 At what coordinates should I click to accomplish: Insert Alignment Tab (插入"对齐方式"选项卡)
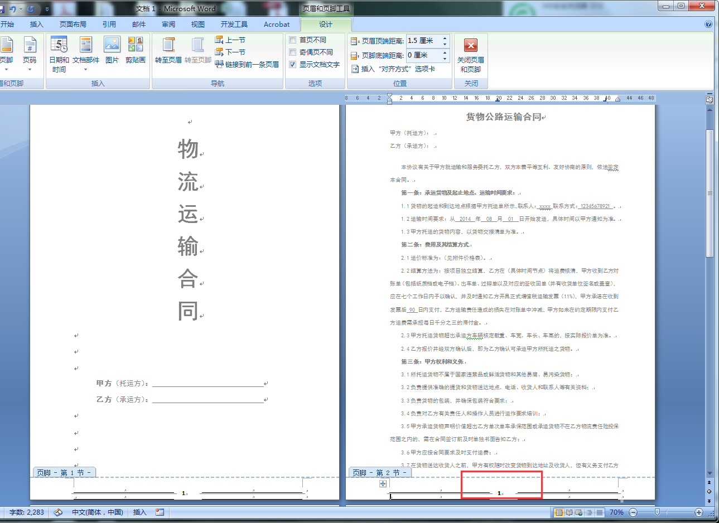click(x=393, y=69)
